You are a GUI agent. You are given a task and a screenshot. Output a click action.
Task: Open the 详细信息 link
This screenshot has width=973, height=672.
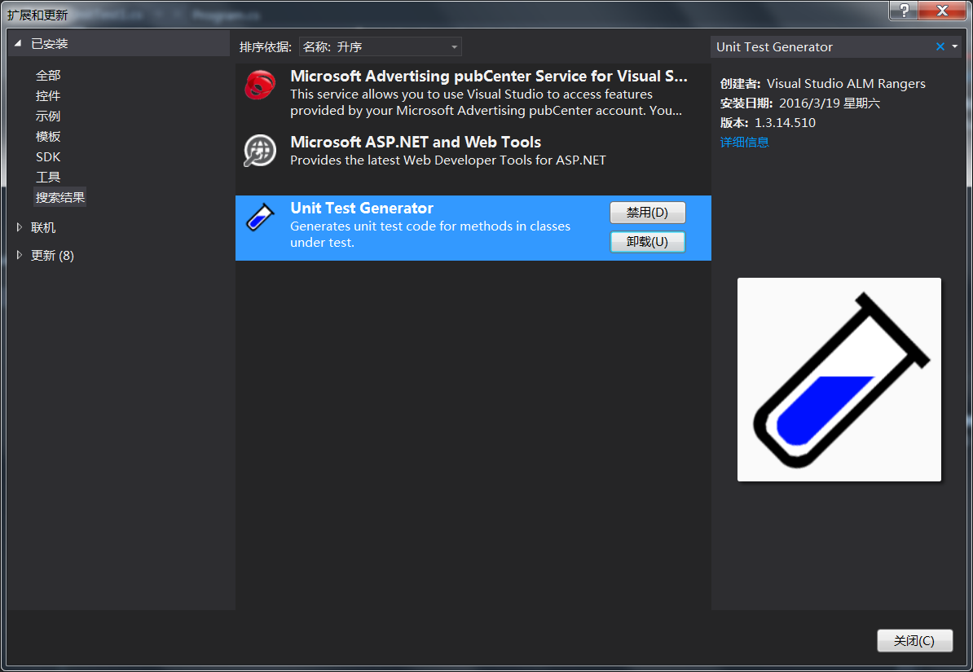pos(744,142)
